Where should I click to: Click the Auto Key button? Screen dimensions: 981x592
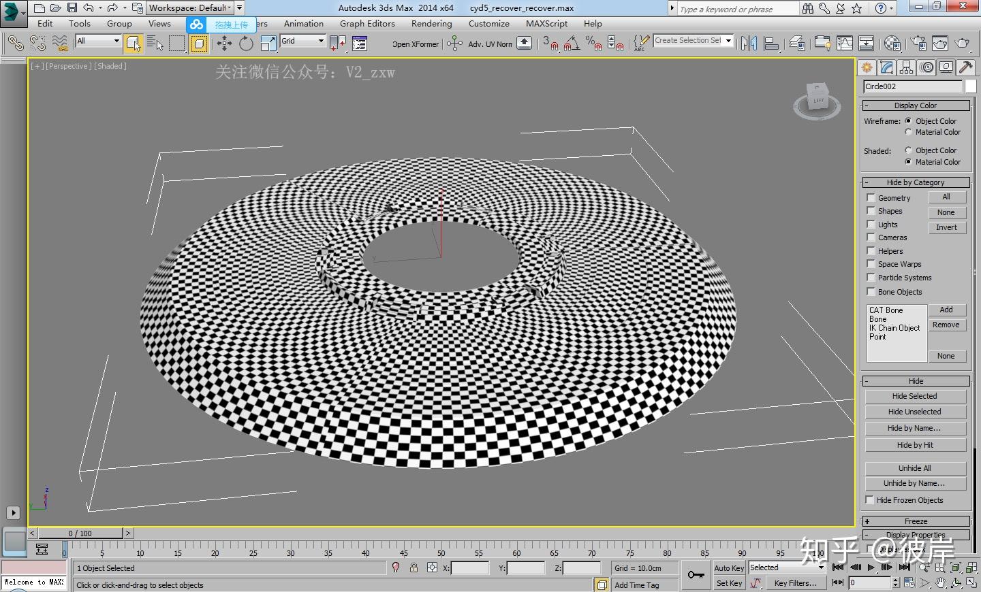(x=729, y=568)
